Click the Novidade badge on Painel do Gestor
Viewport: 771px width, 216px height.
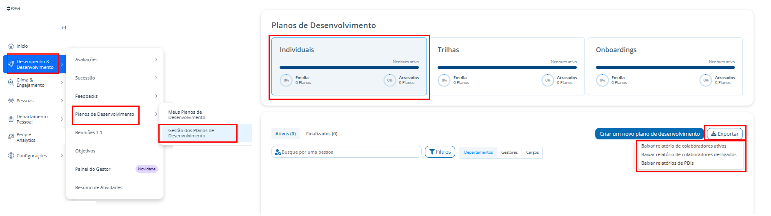(x=147, y=169)
